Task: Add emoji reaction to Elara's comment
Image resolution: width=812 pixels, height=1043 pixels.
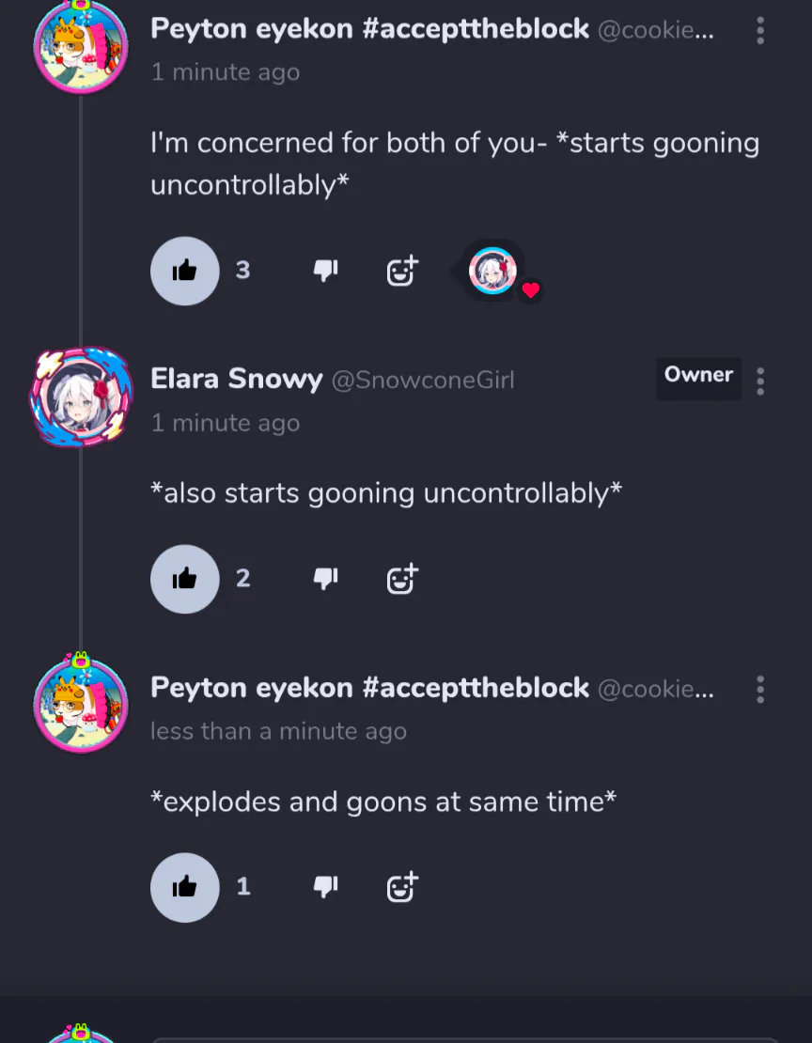Action: coord(402,579)
